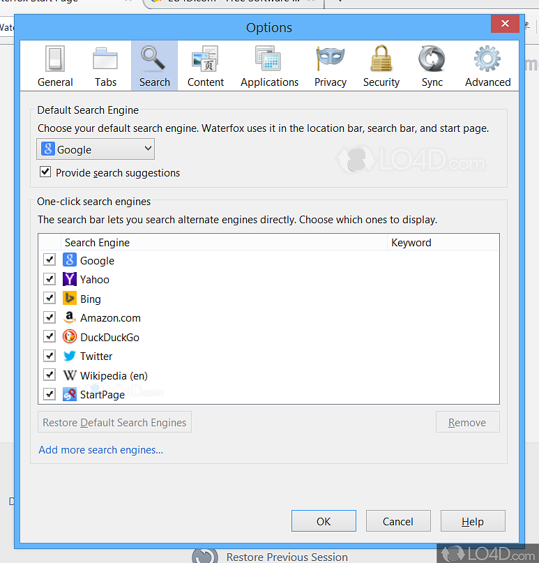Select the Bing row text
Screen dimensions: 539x563
point(91,299)
